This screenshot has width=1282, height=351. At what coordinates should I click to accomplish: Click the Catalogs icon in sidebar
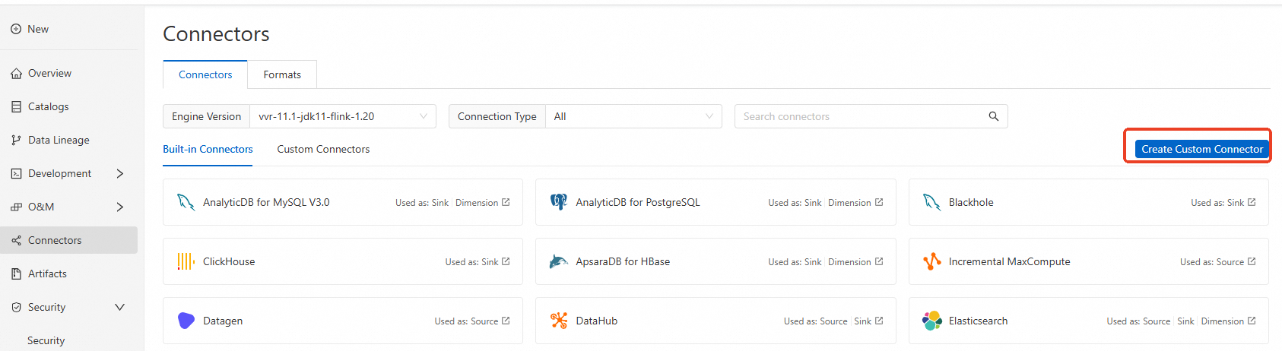coord(16,106)
